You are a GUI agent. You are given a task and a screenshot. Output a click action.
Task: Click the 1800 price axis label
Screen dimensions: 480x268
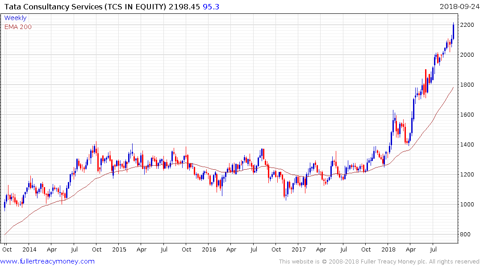click(467, 85)
